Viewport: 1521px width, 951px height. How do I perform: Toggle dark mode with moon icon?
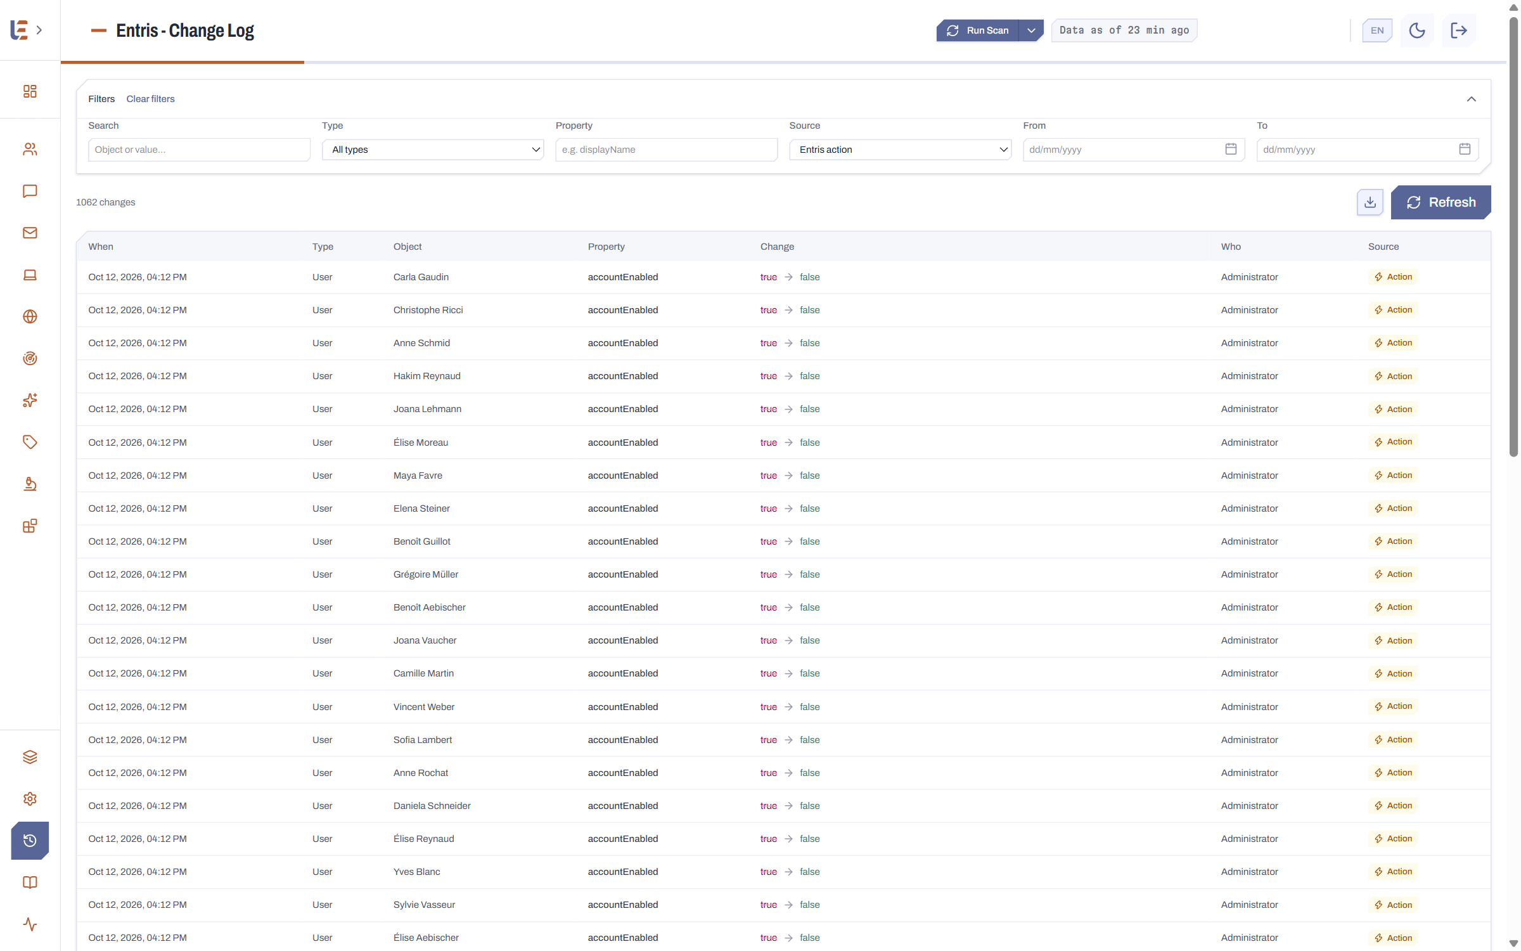(1417, 30)
